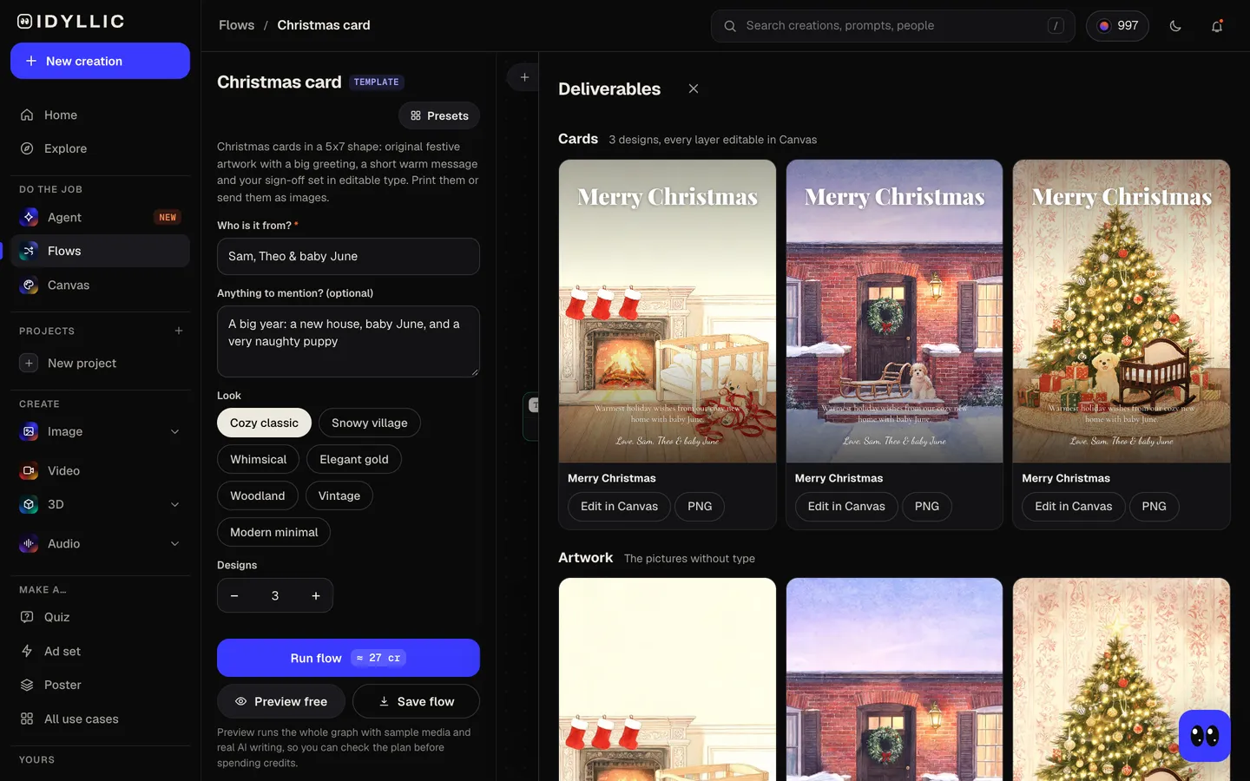Go to Flows breadcrumb link

[x=236, y=25]
